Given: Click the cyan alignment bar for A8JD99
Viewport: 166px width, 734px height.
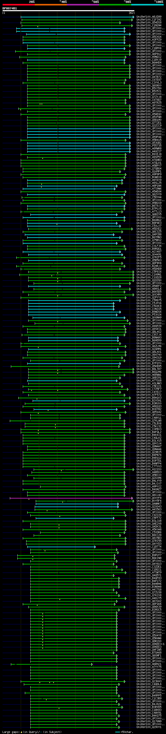Looking at the screenshot, I should (x=78, y=17).
